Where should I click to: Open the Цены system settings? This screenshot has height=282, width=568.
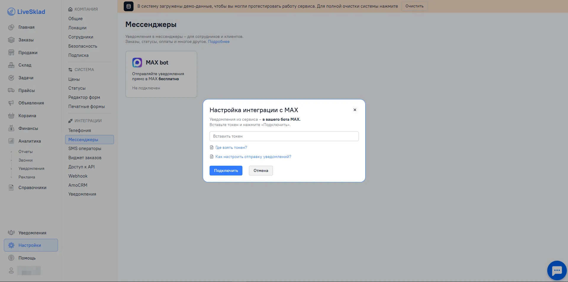pyautogui.click(x=74, y=79)
